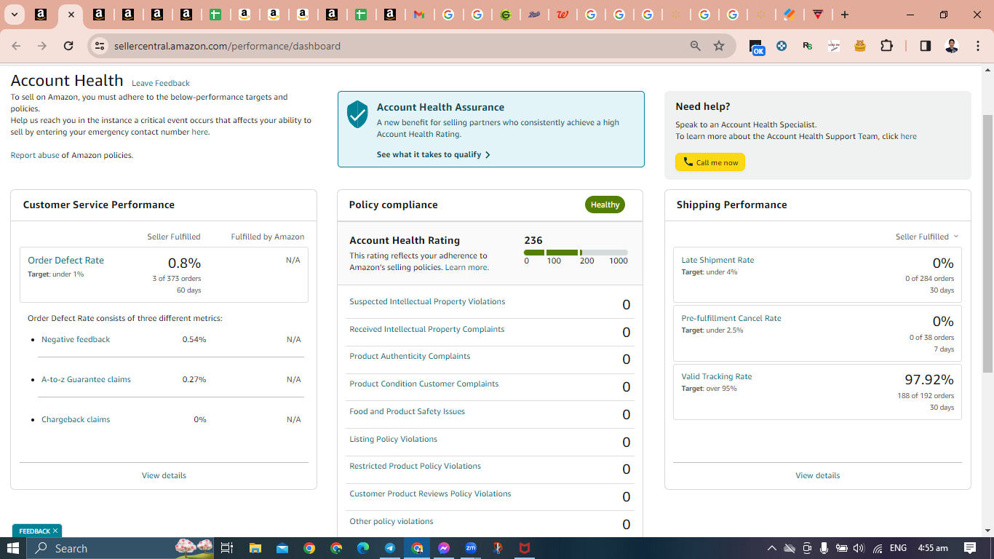This screenshot has width=994, height=559.
Task: Click the Learn more link under rating
Action: pos(466,267)
